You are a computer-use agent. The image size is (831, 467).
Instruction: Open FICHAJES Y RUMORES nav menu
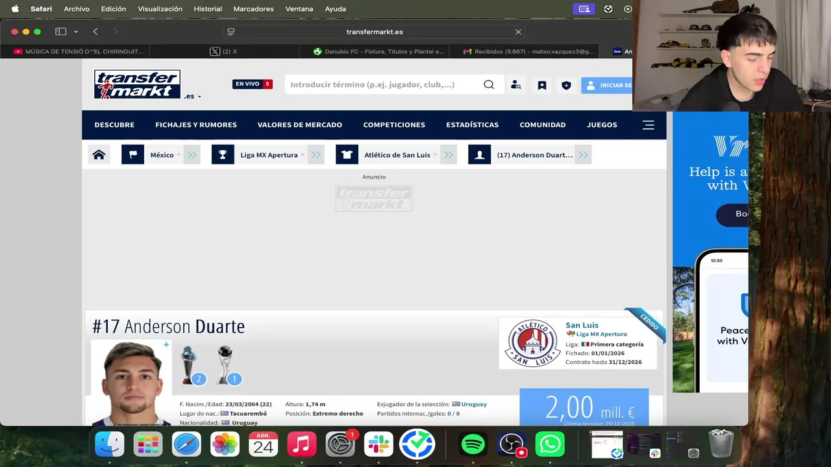point(196,125)
